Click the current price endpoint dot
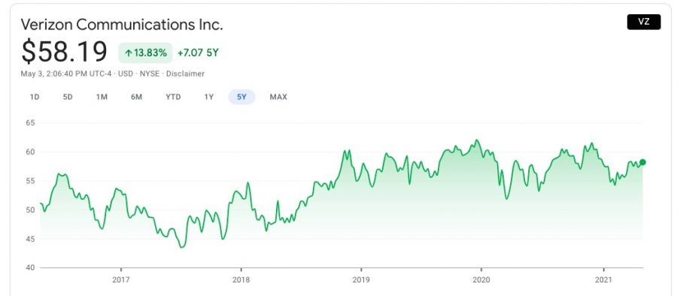This screenshot has height=296, width=677. point(642,162)
